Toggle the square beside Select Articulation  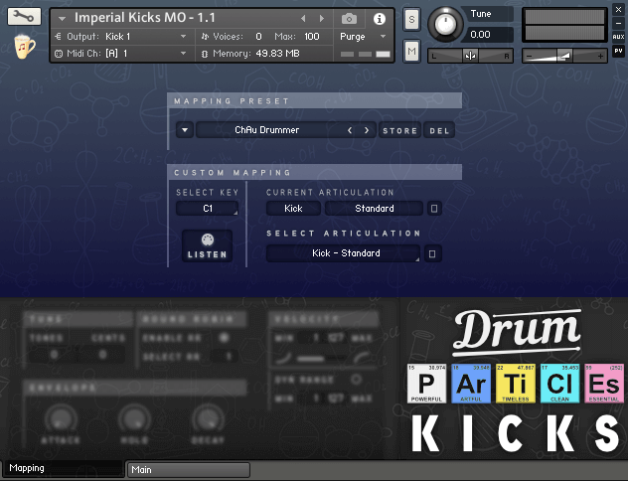[x=432, y=253]
